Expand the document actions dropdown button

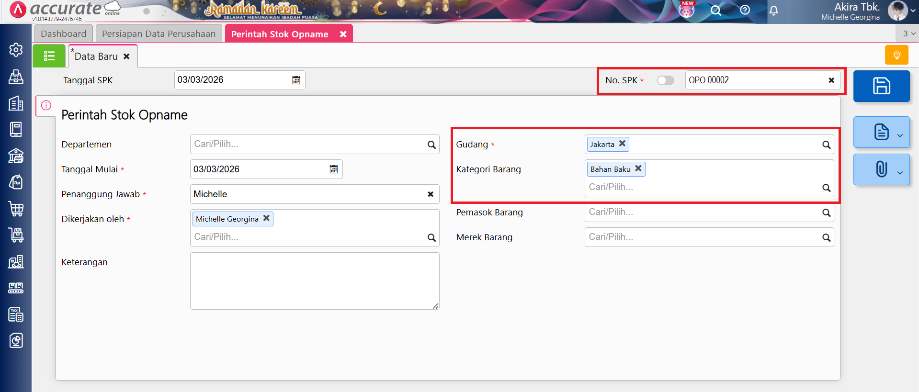pyautogui.click(x=900, y=135)
